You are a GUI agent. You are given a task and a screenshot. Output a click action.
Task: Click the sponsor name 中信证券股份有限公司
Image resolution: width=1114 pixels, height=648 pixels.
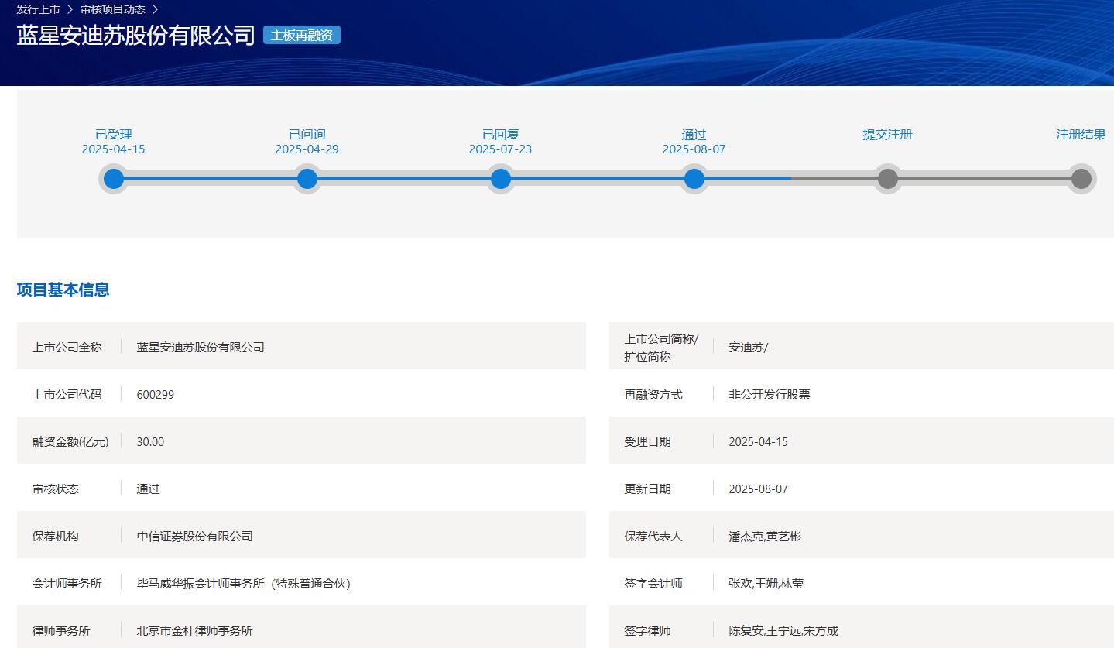(x=194, y=536)
